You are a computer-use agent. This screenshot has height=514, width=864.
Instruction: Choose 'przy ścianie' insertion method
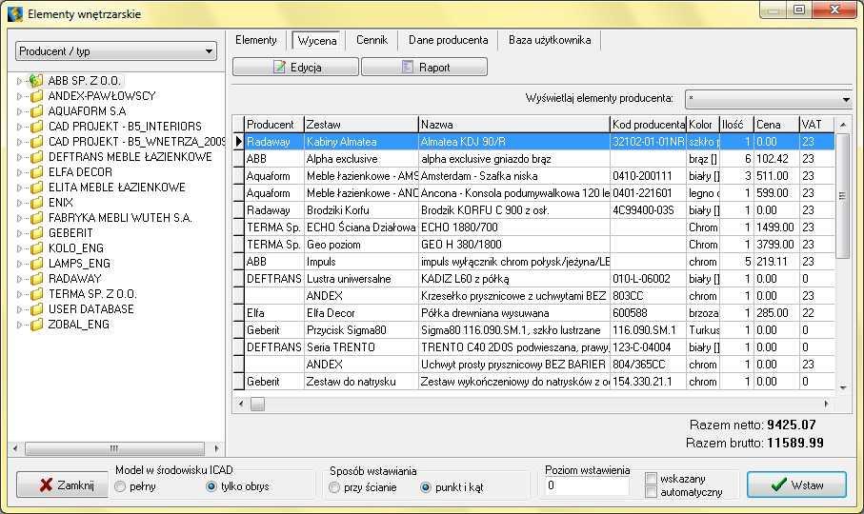coord(334,487)
